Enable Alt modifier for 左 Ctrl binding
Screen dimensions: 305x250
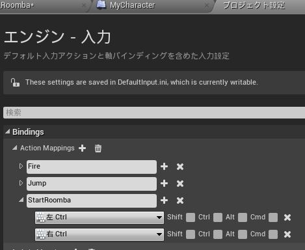tap(243, 217)
